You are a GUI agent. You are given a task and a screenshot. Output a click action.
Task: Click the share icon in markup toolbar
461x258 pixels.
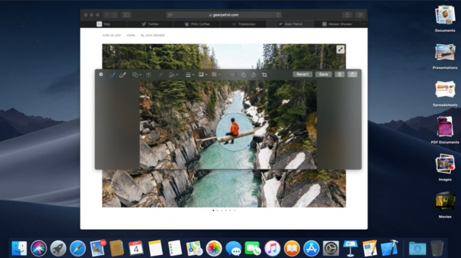point(353,74)
